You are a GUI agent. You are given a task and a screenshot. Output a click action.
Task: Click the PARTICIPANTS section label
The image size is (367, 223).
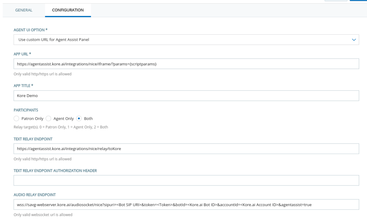tap(25, 110)
